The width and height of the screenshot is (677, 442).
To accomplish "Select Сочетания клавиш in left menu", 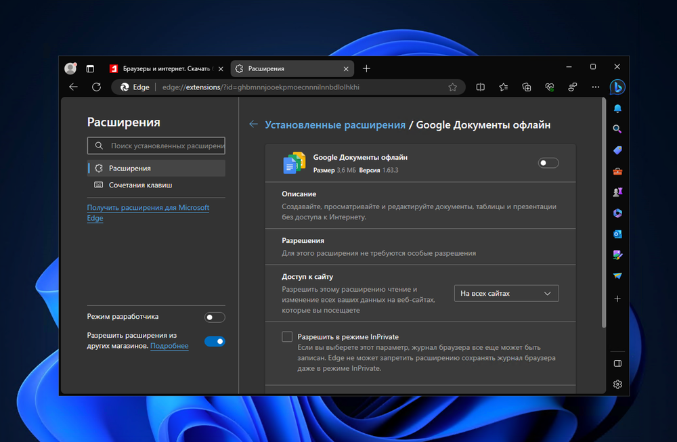I will point(140,185).
